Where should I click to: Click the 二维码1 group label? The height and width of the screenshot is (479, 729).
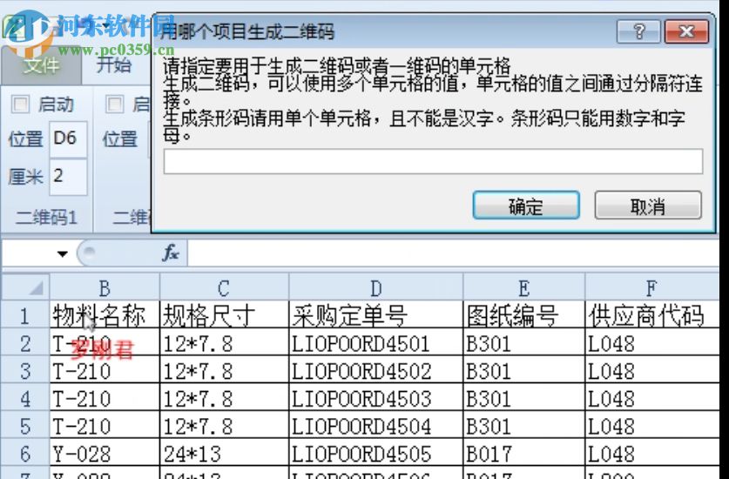pyautogui.click(x=46, y=217)
